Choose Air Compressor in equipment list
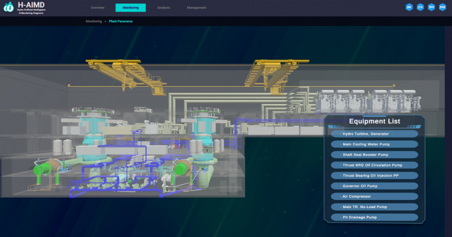This screenshot has height=237, width=452. pos(375,197)
